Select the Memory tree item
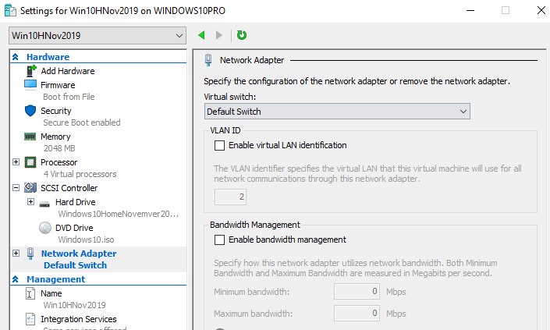Image resolution: width=550 pixels, height=330 pixels. [55, 137]
